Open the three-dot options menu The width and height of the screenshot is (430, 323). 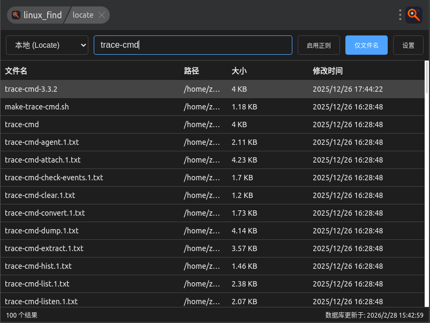[x=400, y=15]
